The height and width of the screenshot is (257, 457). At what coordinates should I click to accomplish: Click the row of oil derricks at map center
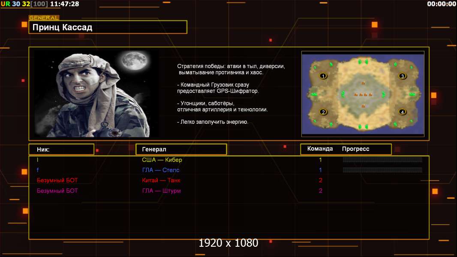[363, 94]
